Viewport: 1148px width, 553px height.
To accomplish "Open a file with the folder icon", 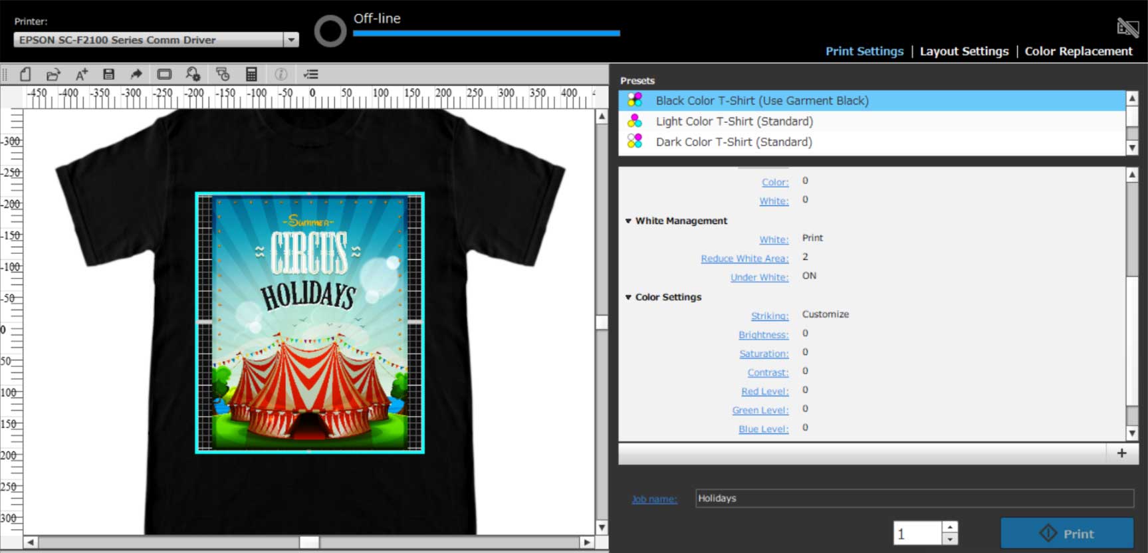I will click(x=53, y=74).
